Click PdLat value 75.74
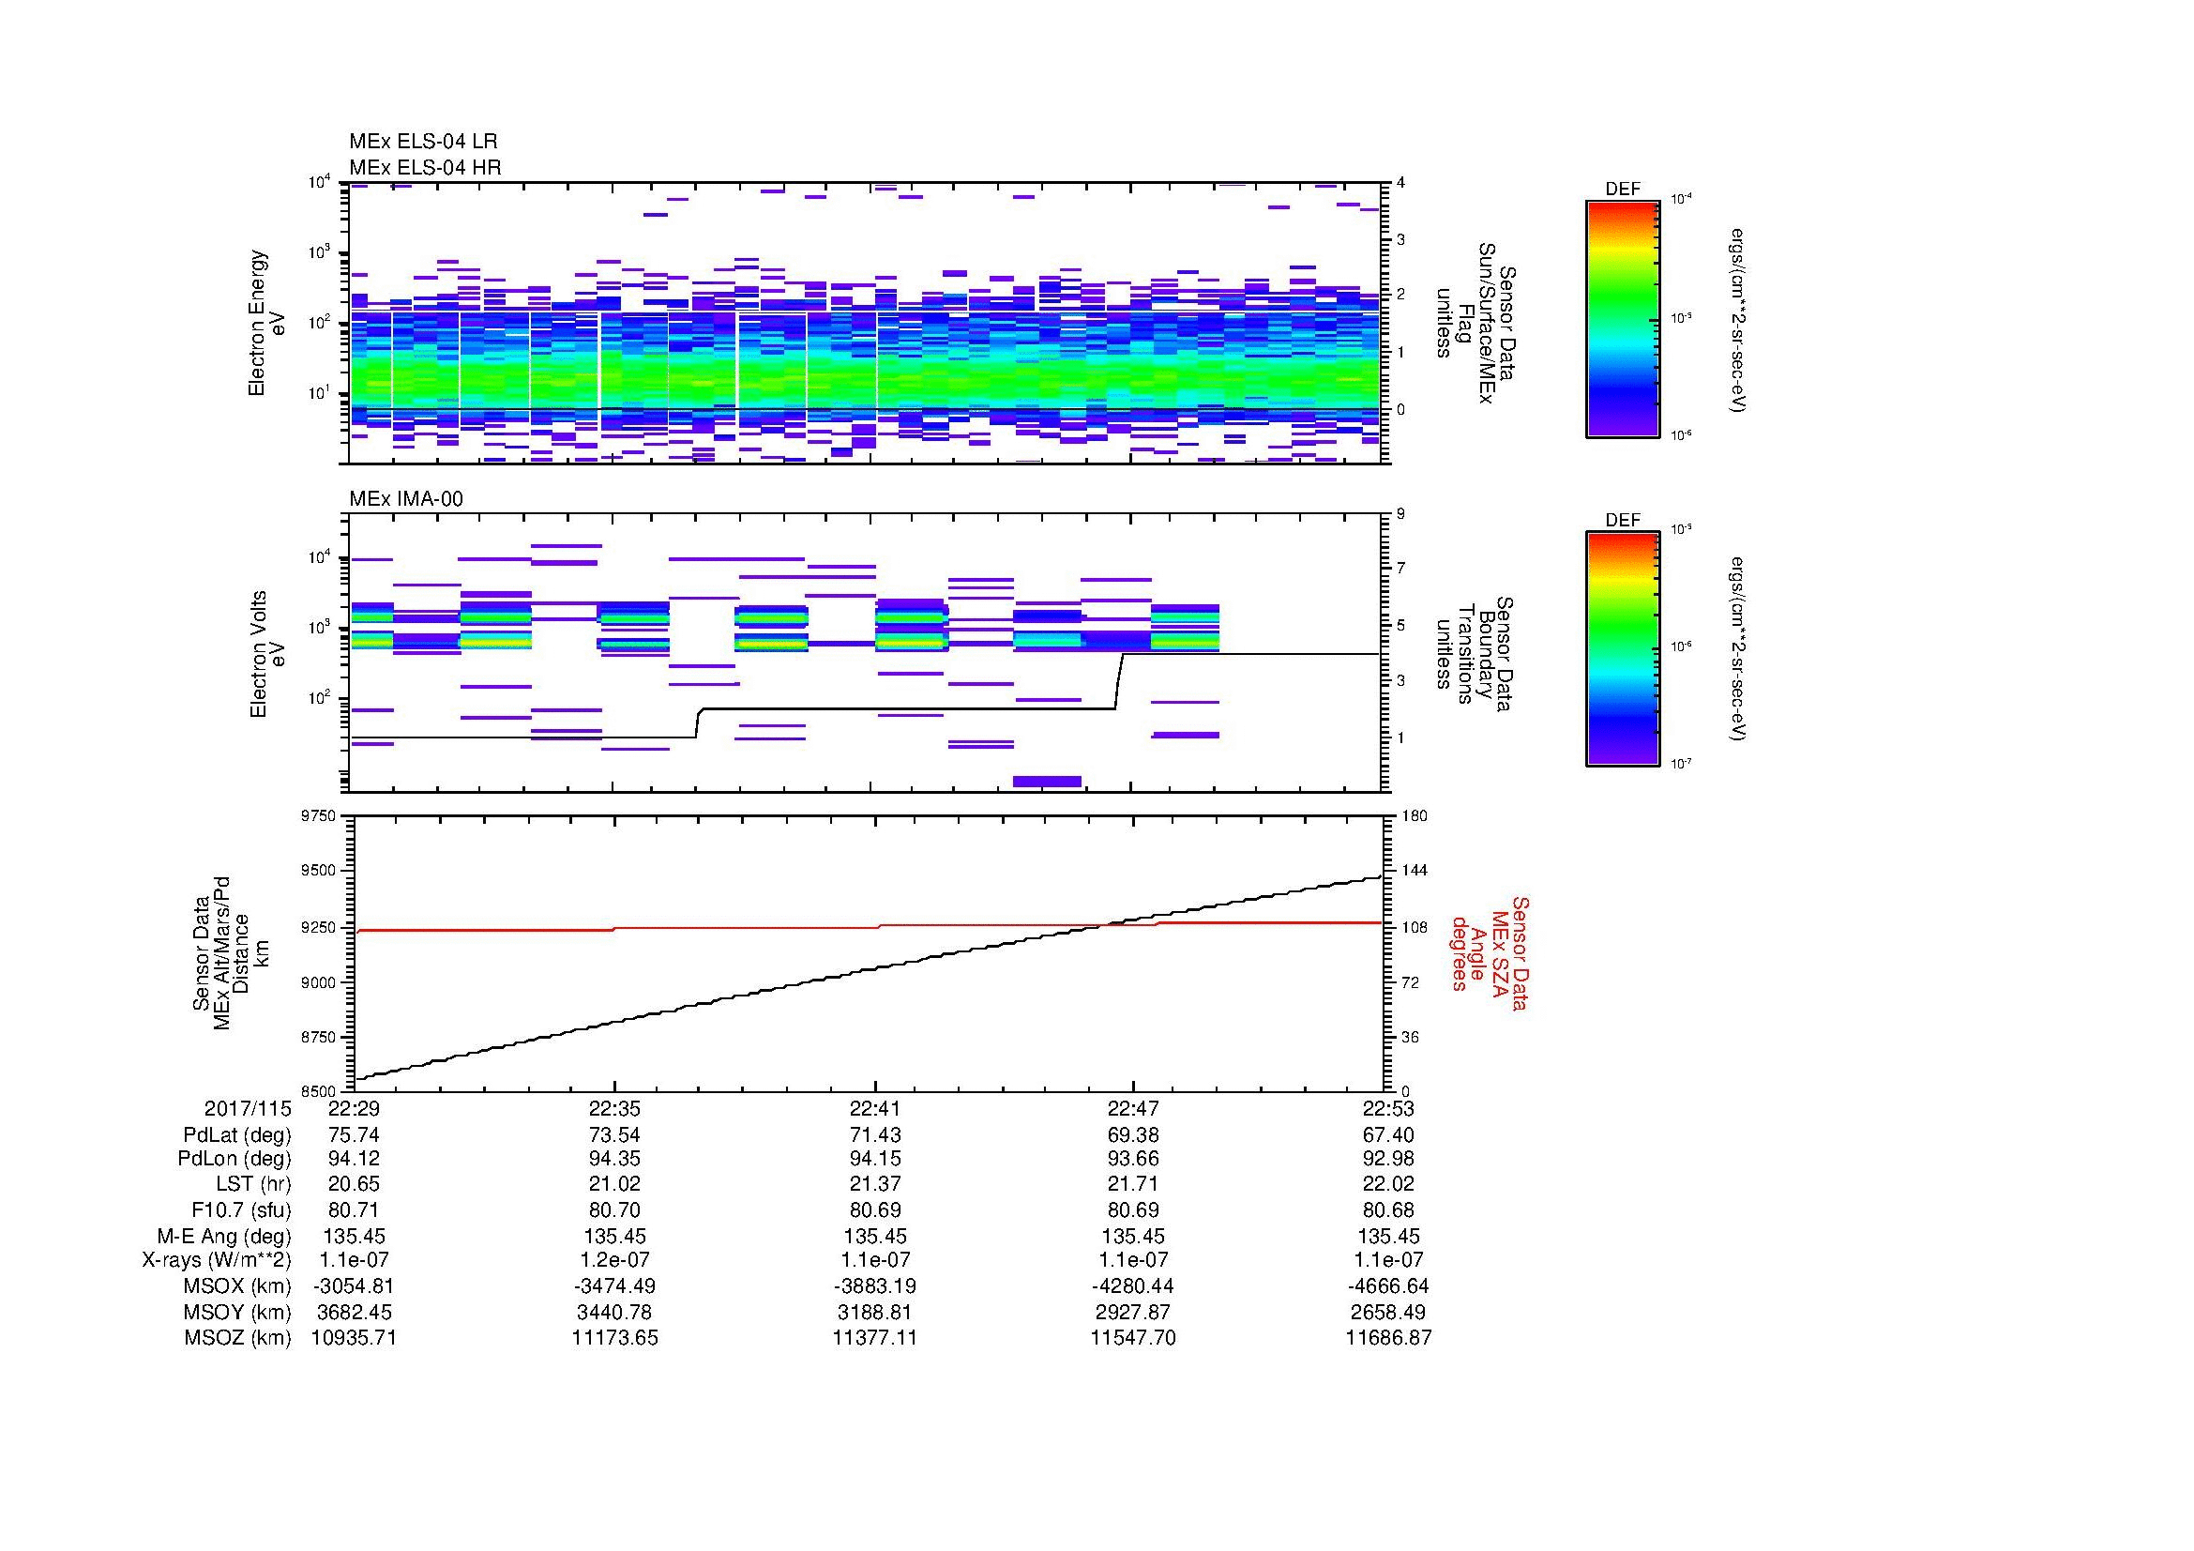Viewport: 2194px width, 1551px height. [x=354, y=1135]
